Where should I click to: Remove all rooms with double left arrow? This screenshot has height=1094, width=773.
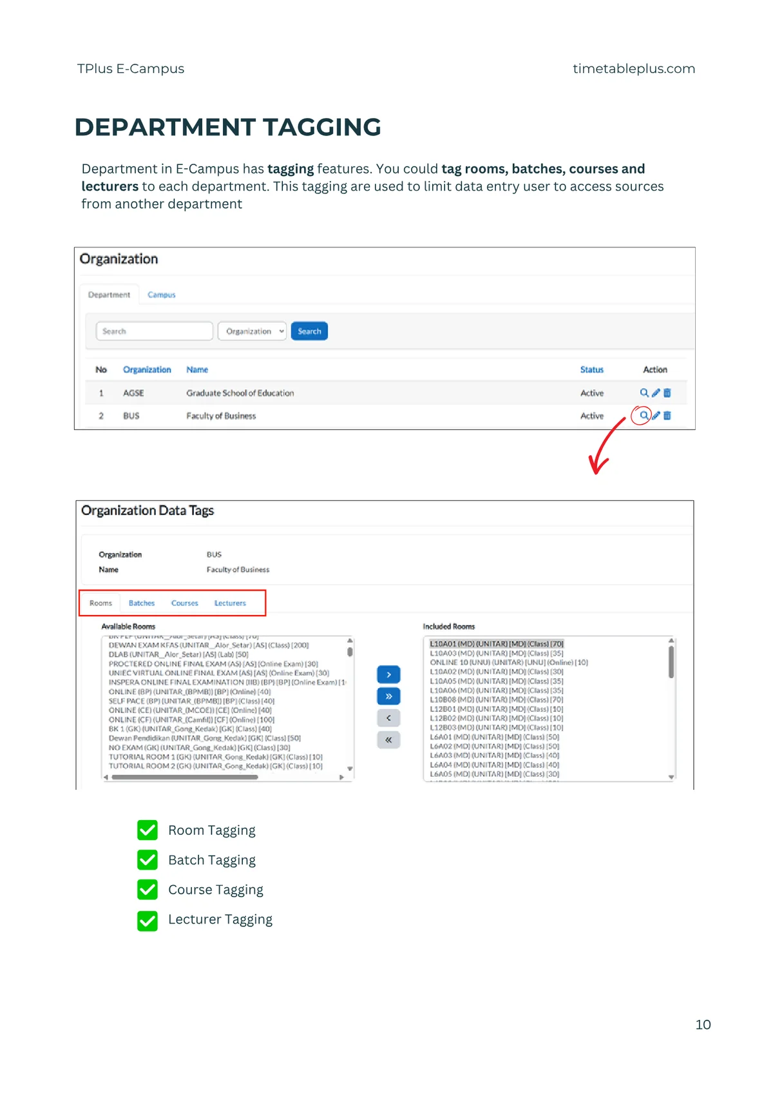click(388, 739)
